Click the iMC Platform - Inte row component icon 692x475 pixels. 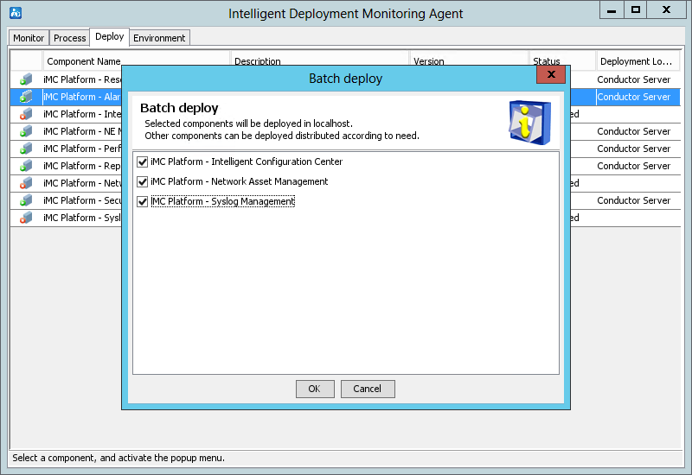coord(26,114)
